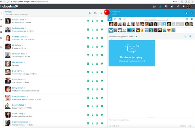Toggle favorite star for Clara Ronan

click(24, 62)
